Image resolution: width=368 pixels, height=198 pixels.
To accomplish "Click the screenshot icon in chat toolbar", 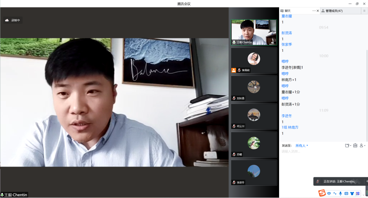I will 355,146.
